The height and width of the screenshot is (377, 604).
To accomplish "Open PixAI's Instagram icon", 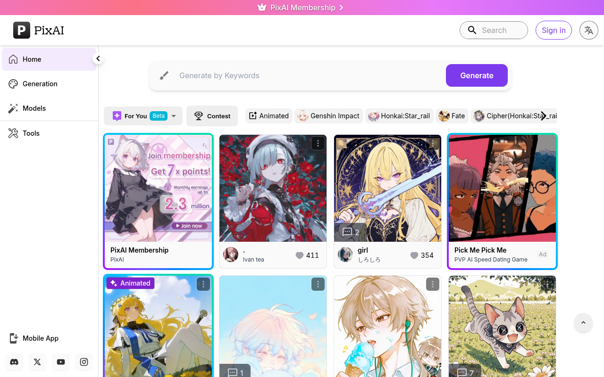I will (x=84, y=362).
